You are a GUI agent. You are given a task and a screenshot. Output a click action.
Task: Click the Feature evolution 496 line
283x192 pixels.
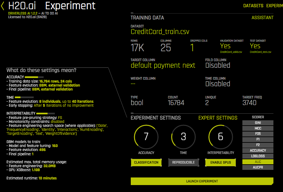coord(26,150)
